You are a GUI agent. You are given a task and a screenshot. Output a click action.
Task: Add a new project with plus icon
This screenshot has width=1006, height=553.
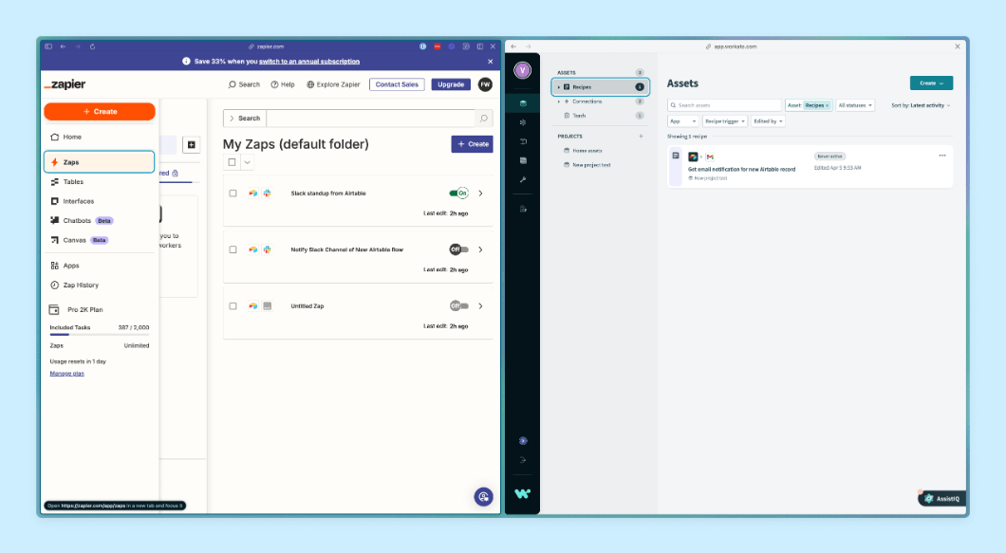tap(641, 136)
